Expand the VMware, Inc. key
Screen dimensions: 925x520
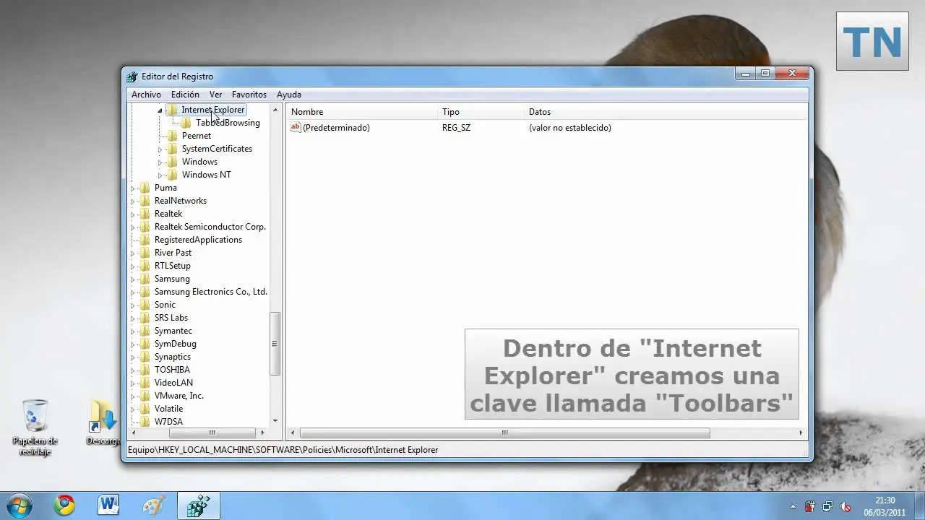click(x=133, y=396)
